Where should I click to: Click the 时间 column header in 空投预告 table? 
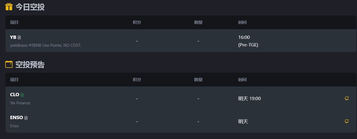tap(242, 80)
